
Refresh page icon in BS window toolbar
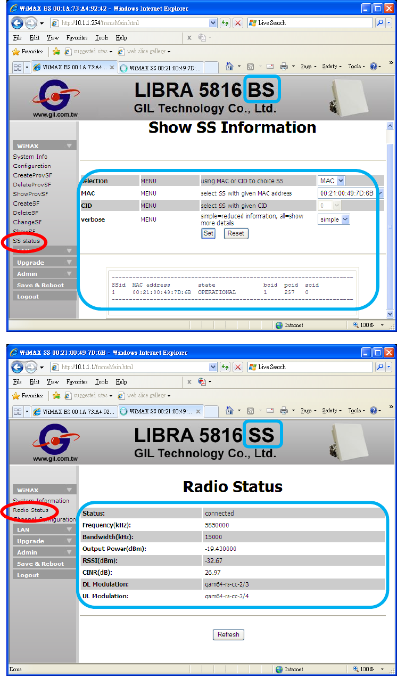[x=225, y=23]
